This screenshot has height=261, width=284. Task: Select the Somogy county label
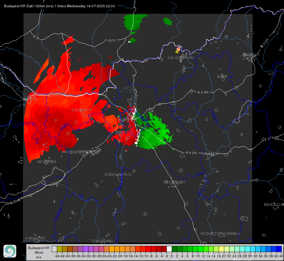tap(58, 214)
